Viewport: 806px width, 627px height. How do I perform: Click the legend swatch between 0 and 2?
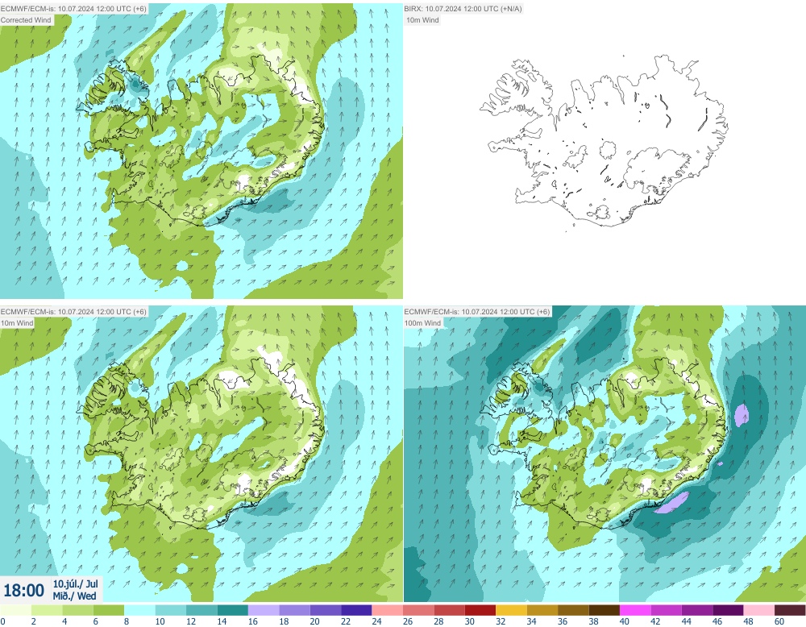[x=15, y=610]
